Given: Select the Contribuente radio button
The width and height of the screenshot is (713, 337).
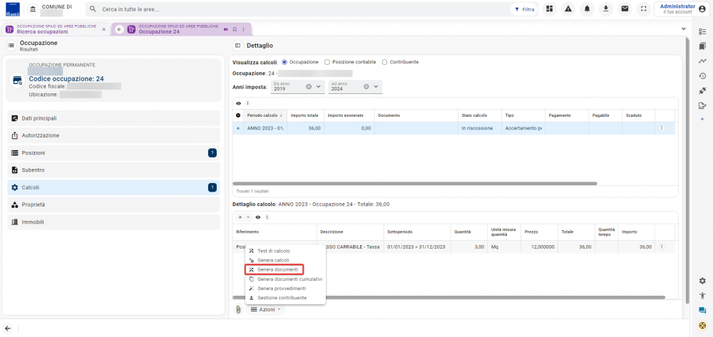Looking at the screenshot, I should (x=384, y=62).
